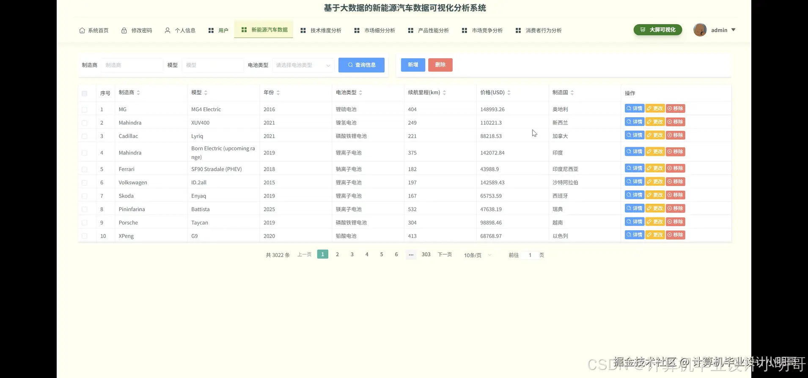The image size is (808, 378).
Task: Click the grid icon beside 产品性能分析
Action: pos(410,30)
